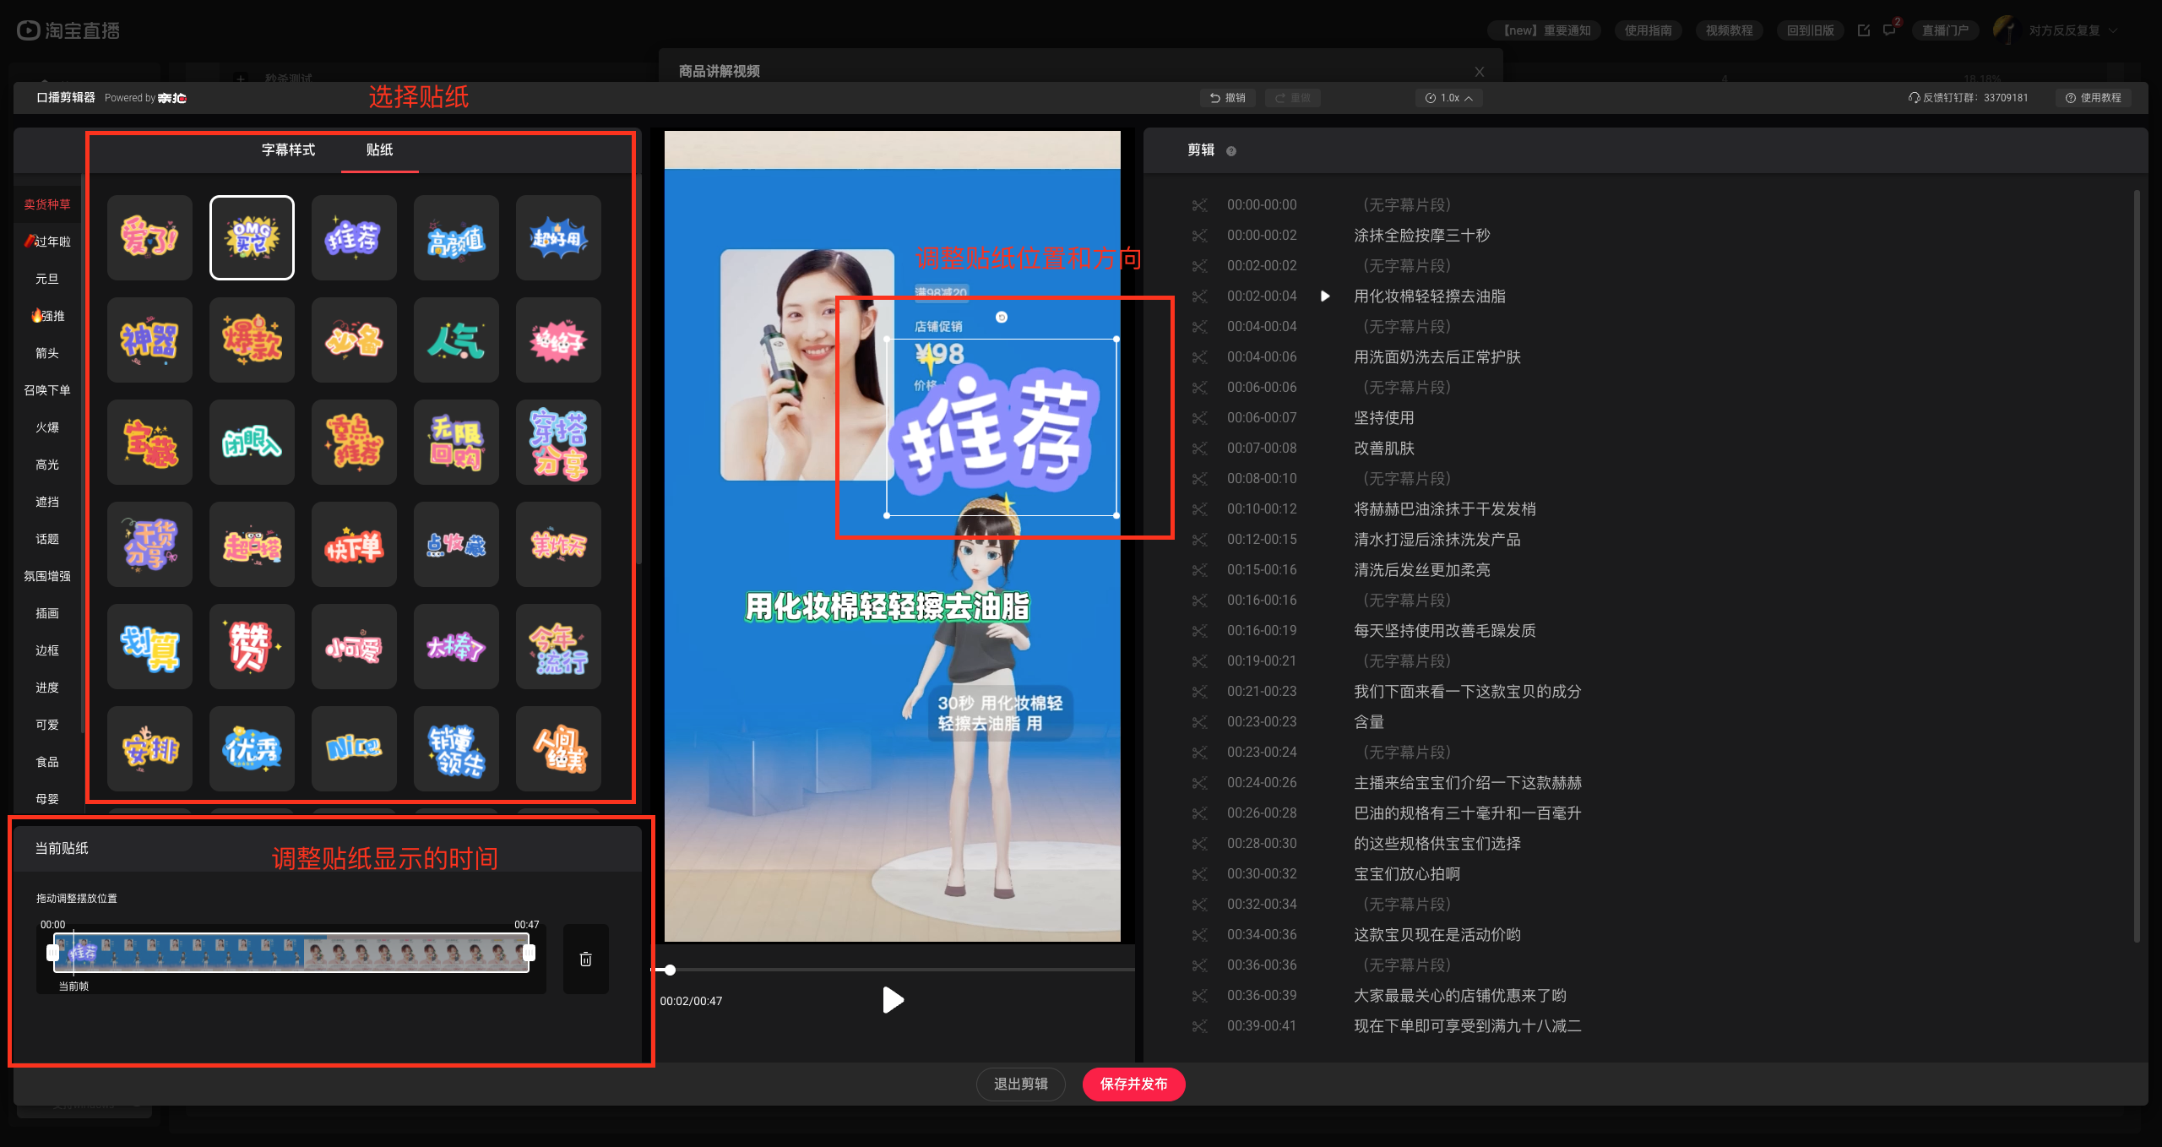Viewport: 2162px width, 1147px height.
Task: Click the 重做 redo button
Action: tap(1293, 98)
